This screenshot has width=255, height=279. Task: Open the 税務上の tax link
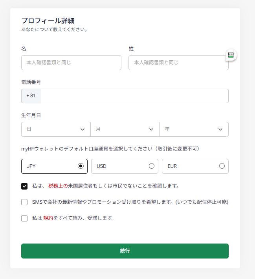[x=58, y=186]
